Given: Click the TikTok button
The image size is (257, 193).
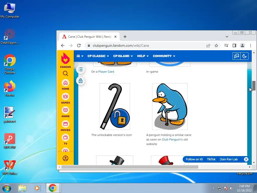Looking at the screenshot, I should point(211,159).
